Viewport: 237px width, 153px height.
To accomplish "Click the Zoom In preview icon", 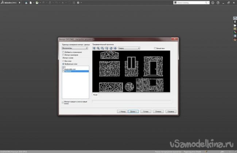I will pos(98,48).
